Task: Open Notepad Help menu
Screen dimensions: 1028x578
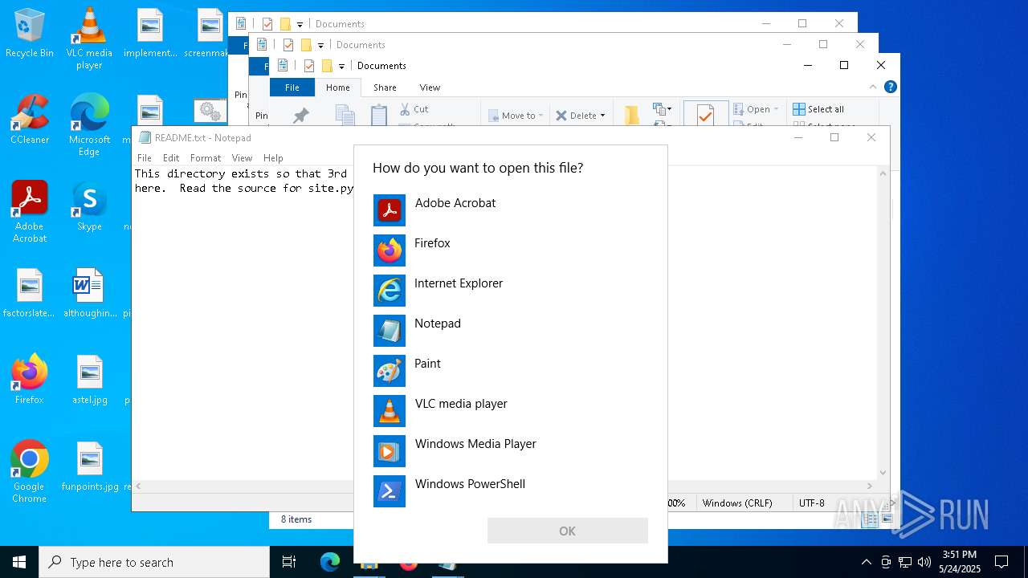Action: coord(273,158)
